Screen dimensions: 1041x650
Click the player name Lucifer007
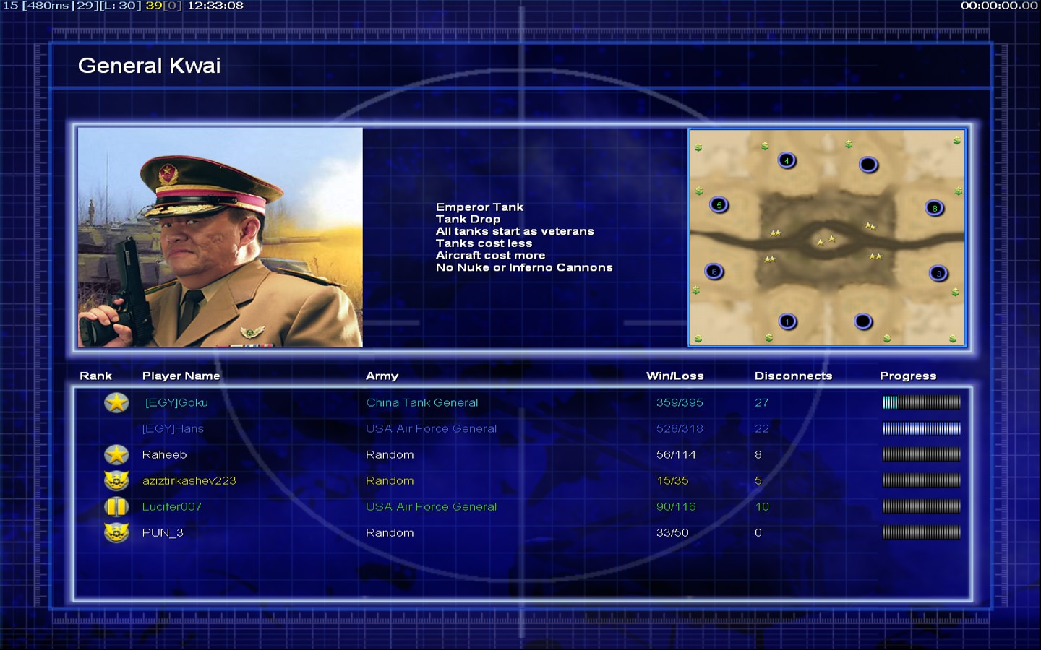[x=171, y=506]
